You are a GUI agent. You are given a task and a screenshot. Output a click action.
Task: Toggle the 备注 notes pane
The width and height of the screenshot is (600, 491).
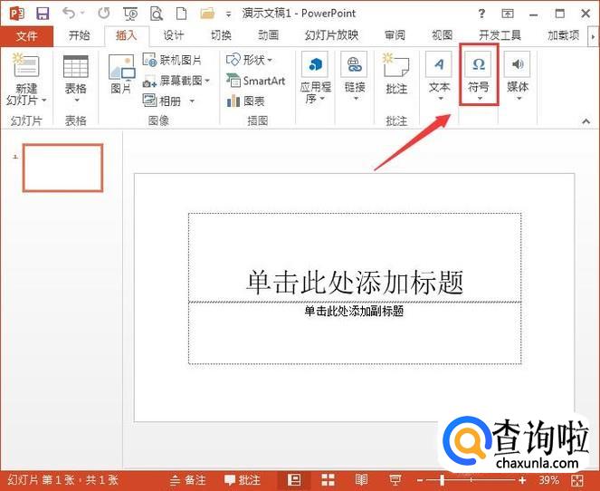(188, 480)
